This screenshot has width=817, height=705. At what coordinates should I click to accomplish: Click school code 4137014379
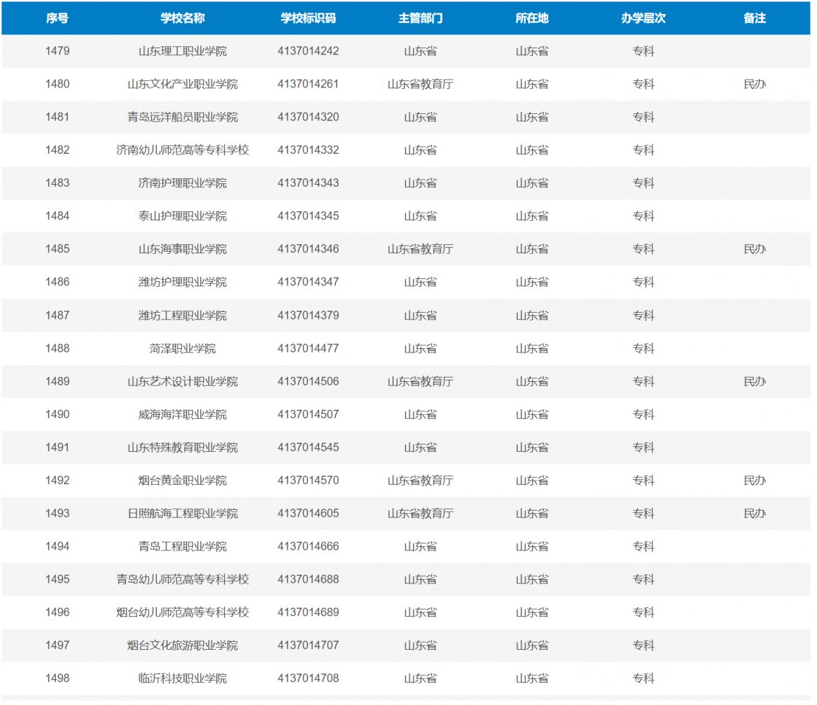[308, 315]
